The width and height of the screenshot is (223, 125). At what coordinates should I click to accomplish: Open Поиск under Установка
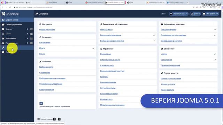pyautogui.click(x=42, y=48)
